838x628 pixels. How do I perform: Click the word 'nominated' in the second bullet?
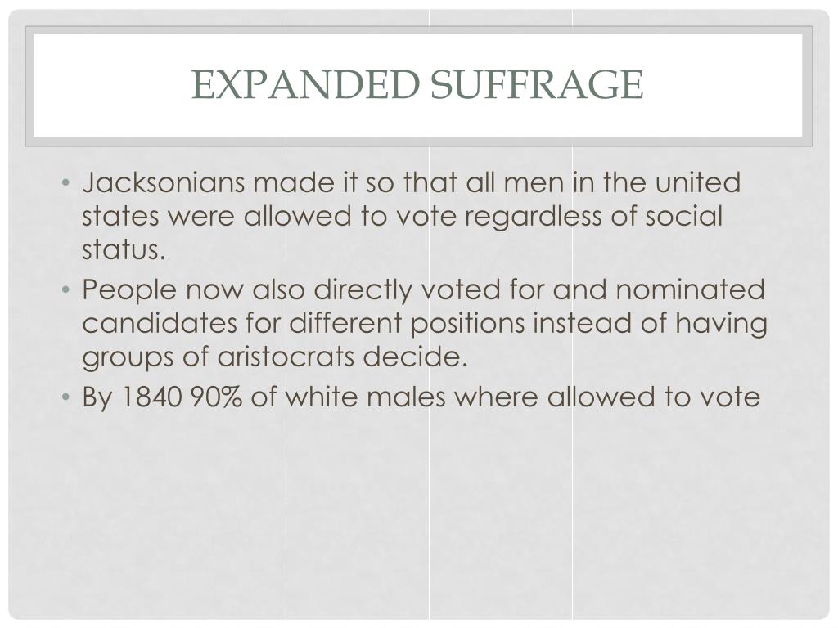690,289
